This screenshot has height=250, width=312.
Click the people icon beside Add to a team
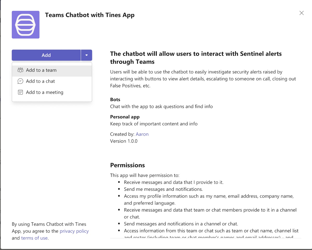[x=20, y=70]
